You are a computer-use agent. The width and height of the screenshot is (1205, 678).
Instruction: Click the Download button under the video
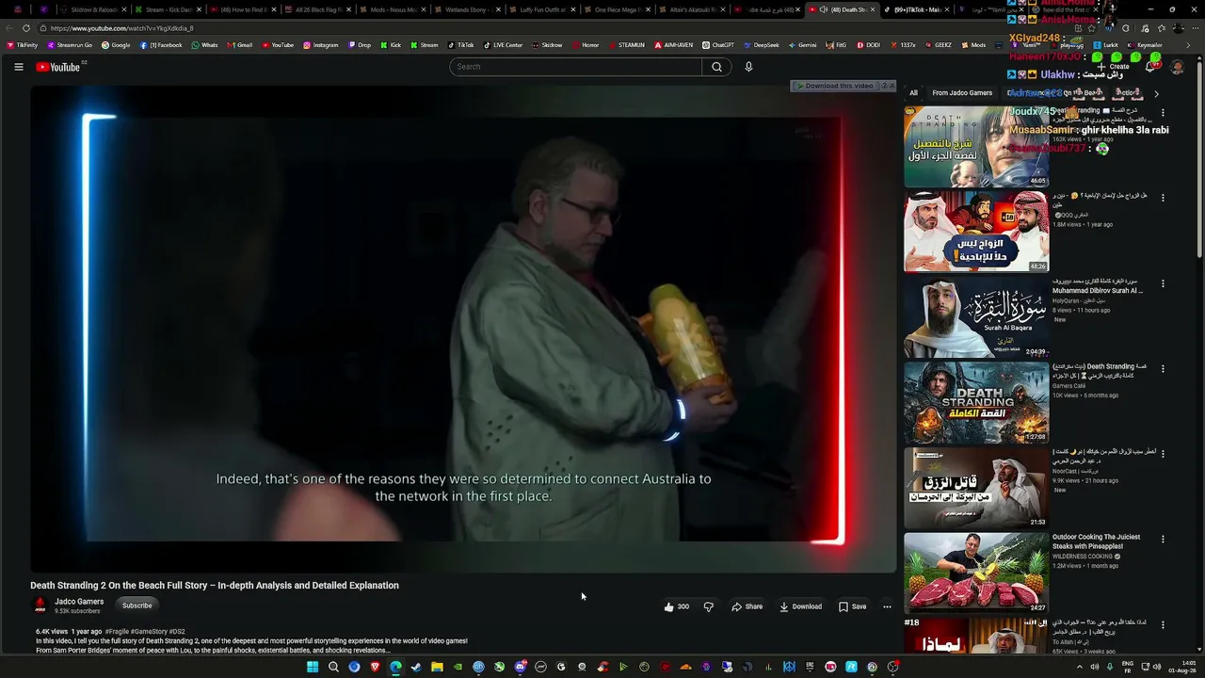tap(800, 606)
